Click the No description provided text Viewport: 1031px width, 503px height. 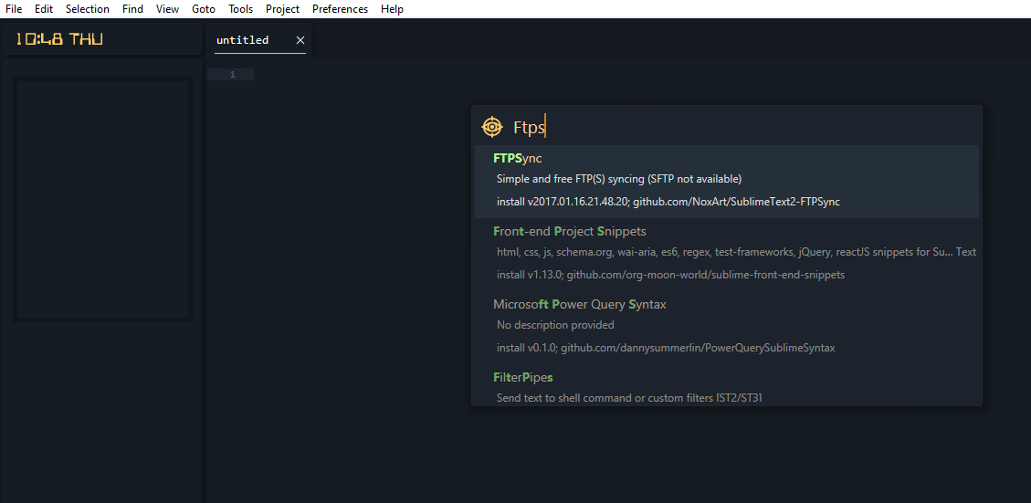click(x=555, y=325)
